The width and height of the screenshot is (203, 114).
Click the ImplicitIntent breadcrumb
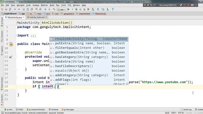[x=9, y=14]
